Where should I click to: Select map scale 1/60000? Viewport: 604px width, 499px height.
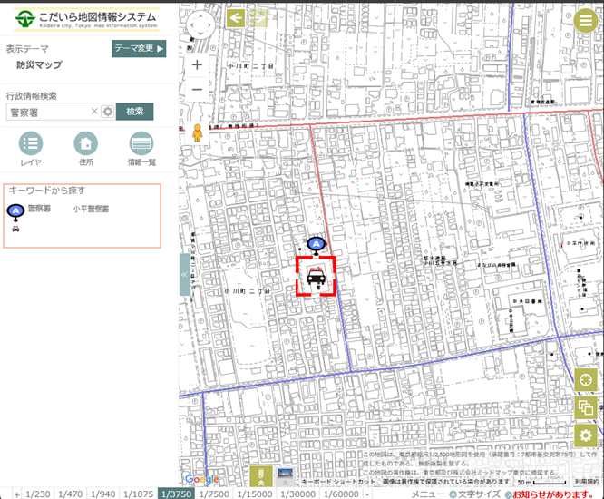341,494
